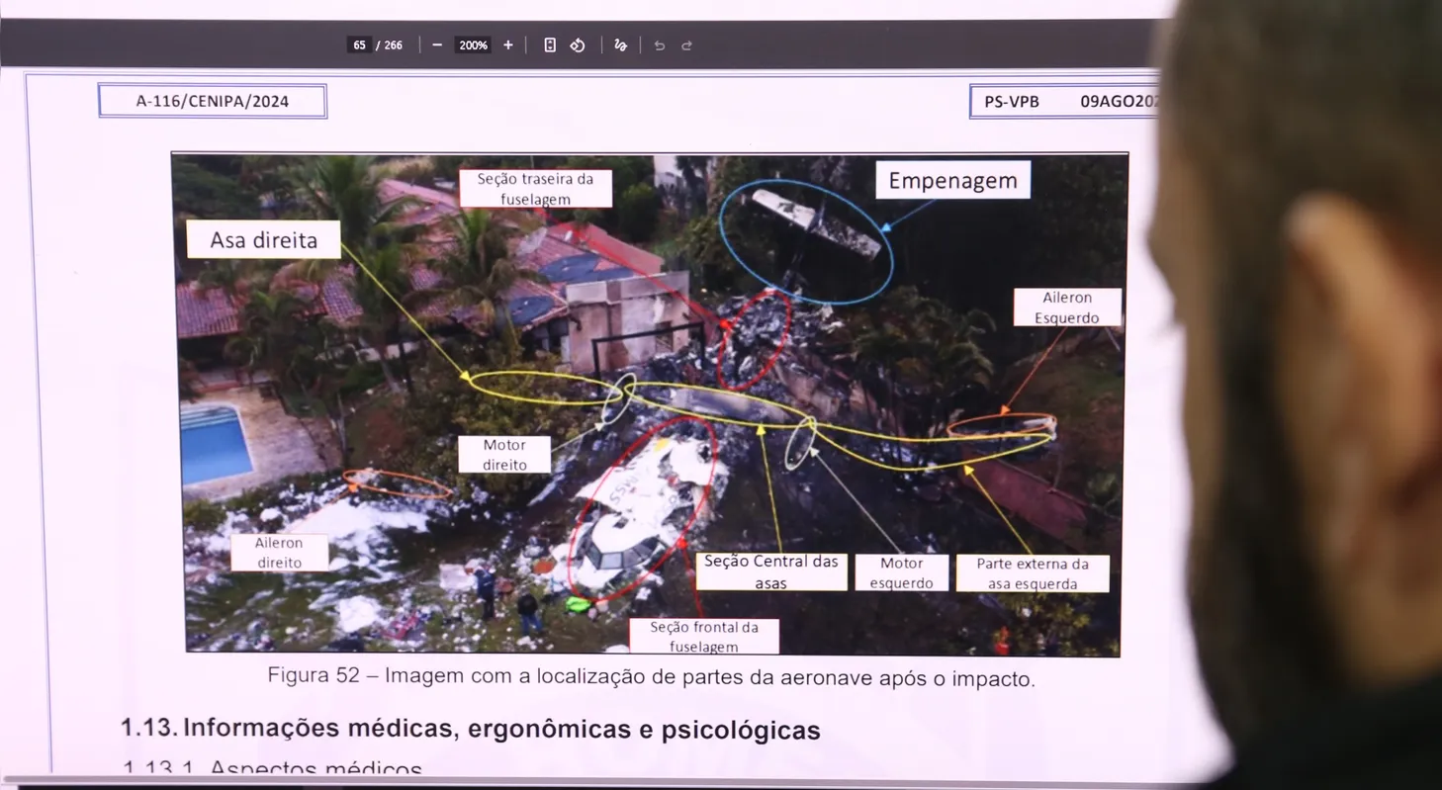The width and height of the screenshot is (1442, 790).
Task: Click the 'Aileron direito' label
Action: point(279,553)
